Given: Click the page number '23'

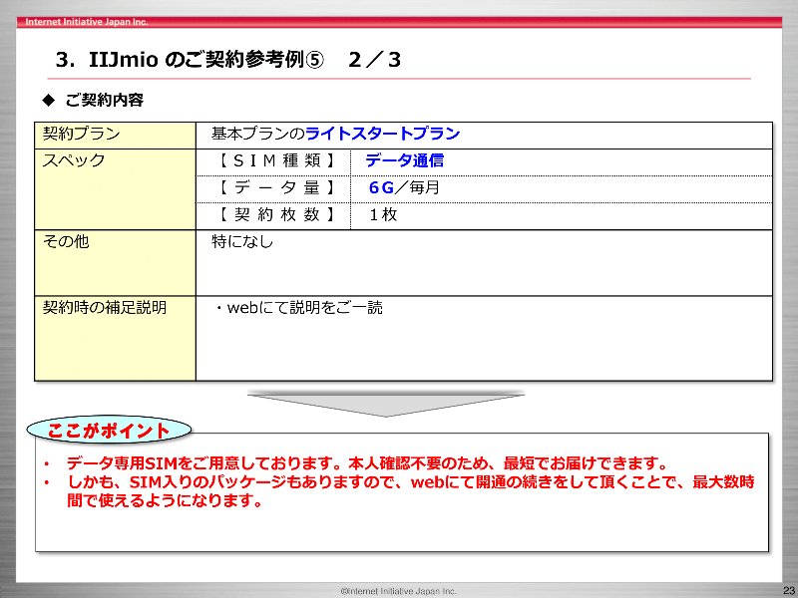Looking at the screenshot, I should 789,590.
